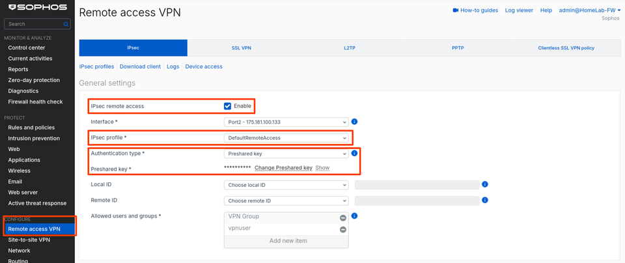Open the Authentication type Preshared key dropdown
Image resolution: width=625 pixels, height=263 pixels.
286,154
